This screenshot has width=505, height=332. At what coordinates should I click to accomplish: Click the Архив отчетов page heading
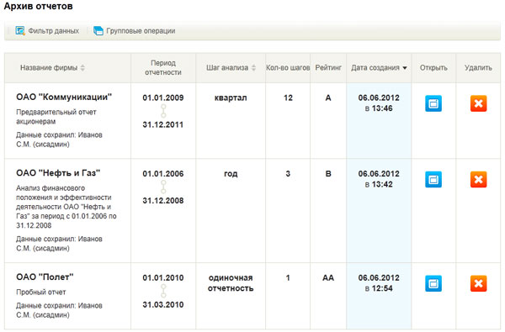[39, 6]
